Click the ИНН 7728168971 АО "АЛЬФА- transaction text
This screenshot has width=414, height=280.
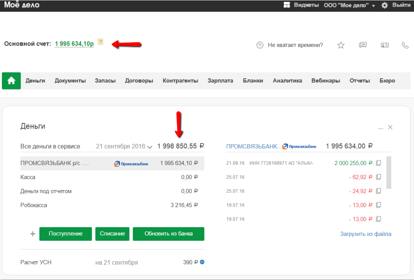pyautogui.click(x=282, y=163)
